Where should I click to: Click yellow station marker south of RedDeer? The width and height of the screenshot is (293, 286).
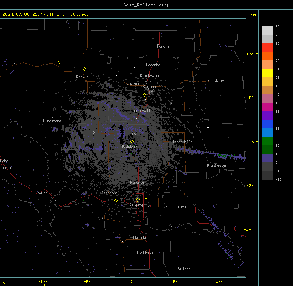click(x=144, y=95)
